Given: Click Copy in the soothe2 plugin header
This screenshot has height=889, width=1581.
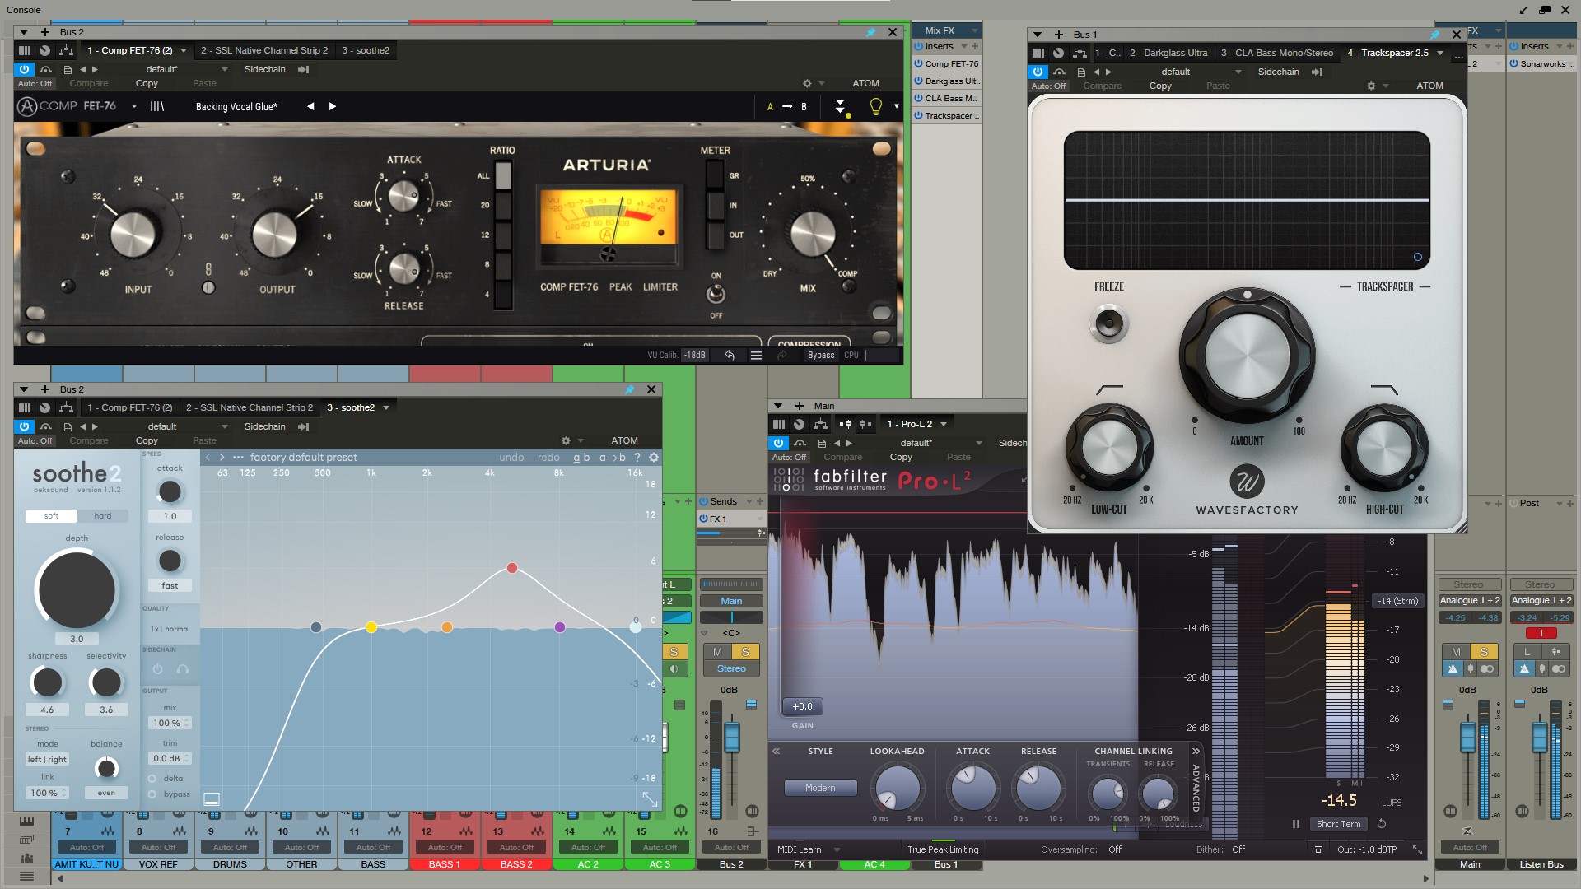Looking at the screenshot, I should [147, 440].
